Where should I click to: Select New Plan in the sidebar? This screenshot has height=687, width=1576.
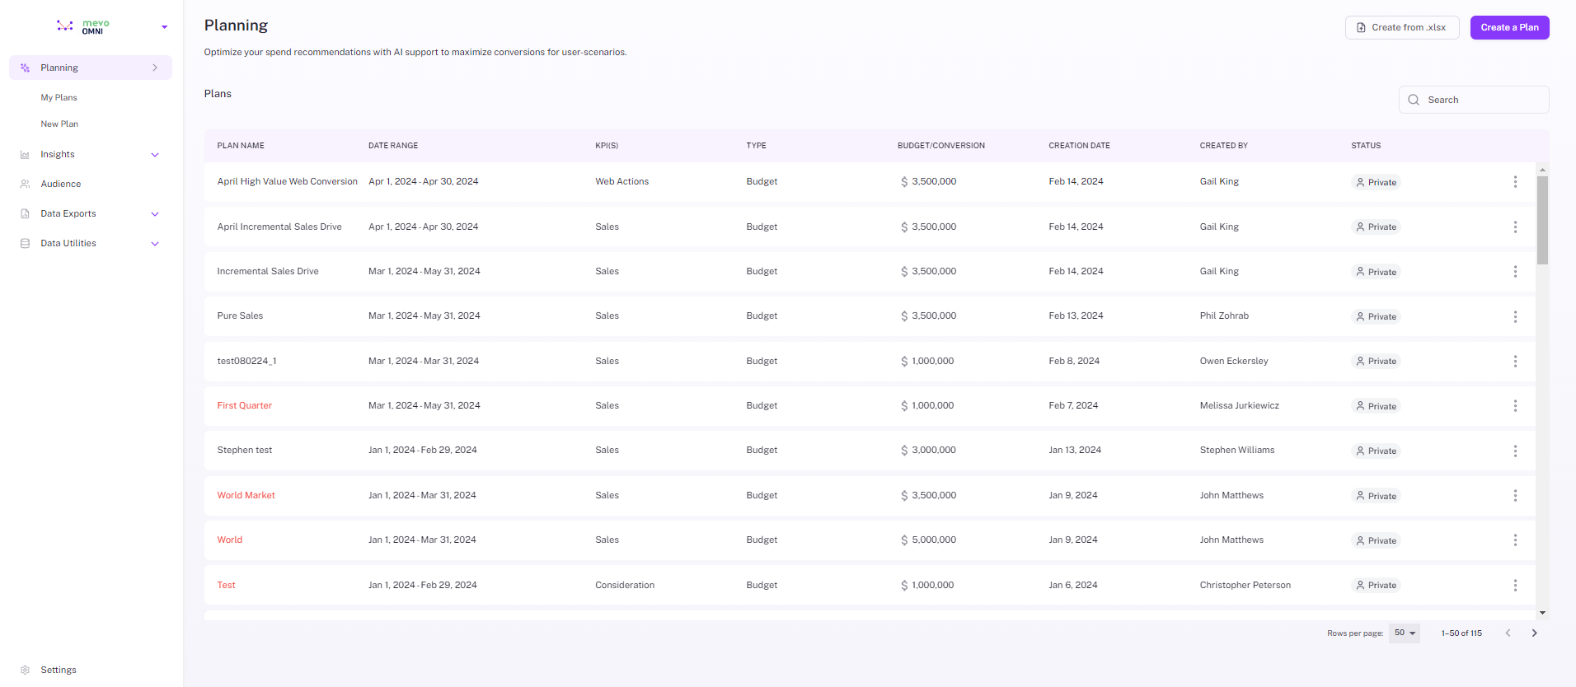click(x=59, y=124)
